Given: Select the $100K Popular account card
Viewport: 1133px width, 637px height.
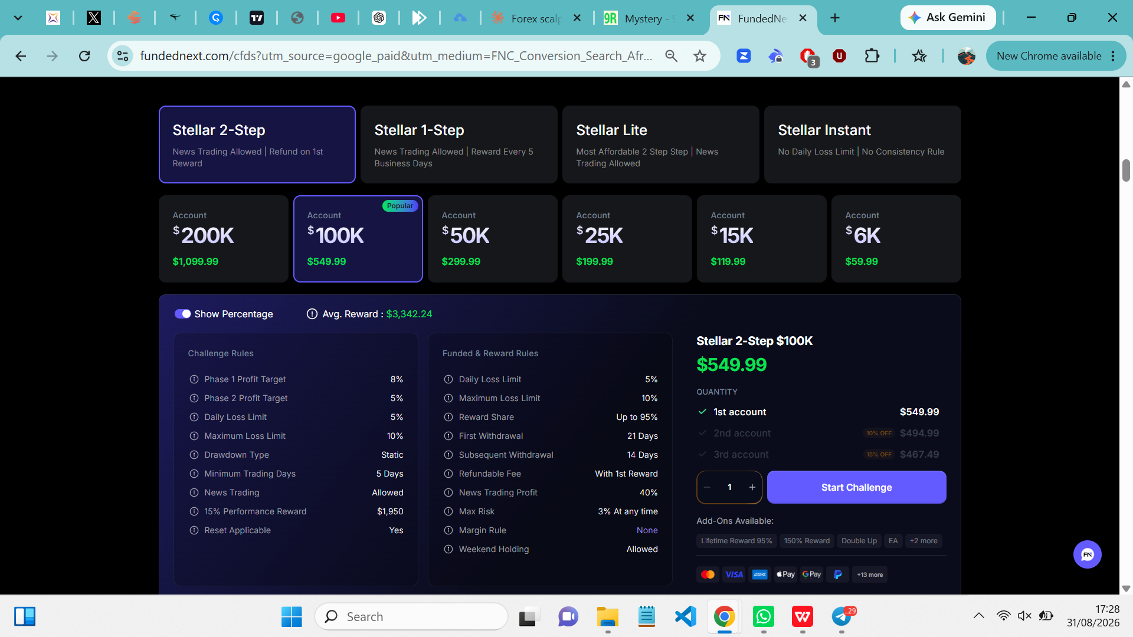Looking at the screenshot, I should [358, 239].
